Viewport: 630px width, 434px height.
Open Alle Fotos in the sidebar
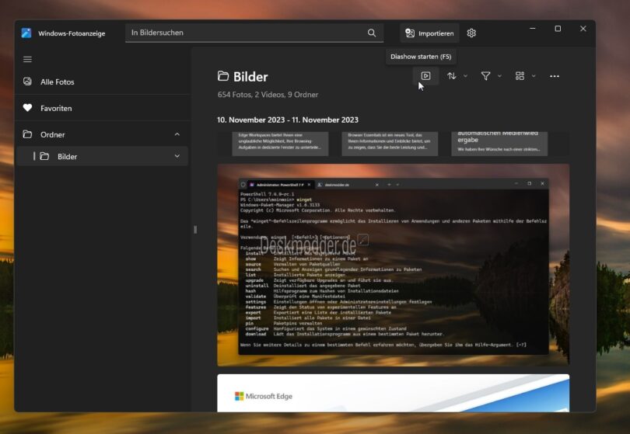[58, 82]
